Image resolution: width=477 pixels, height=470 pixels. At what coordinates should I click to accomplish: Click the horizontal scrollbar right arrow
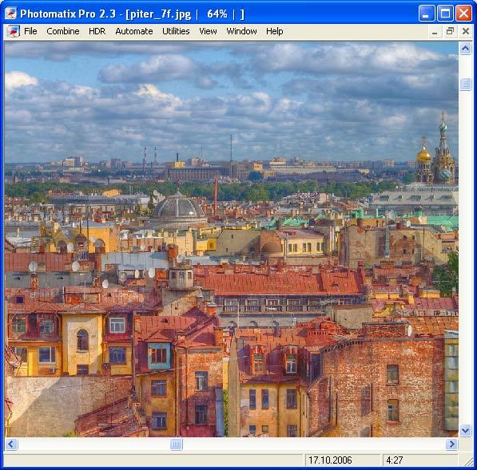coord(451,444)
